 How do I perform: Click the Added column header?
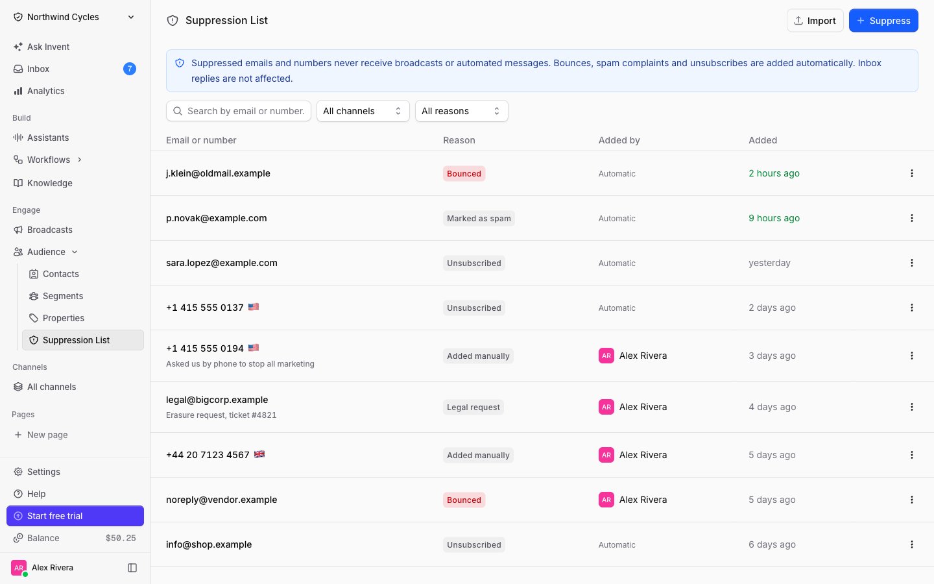coord(763,140)
